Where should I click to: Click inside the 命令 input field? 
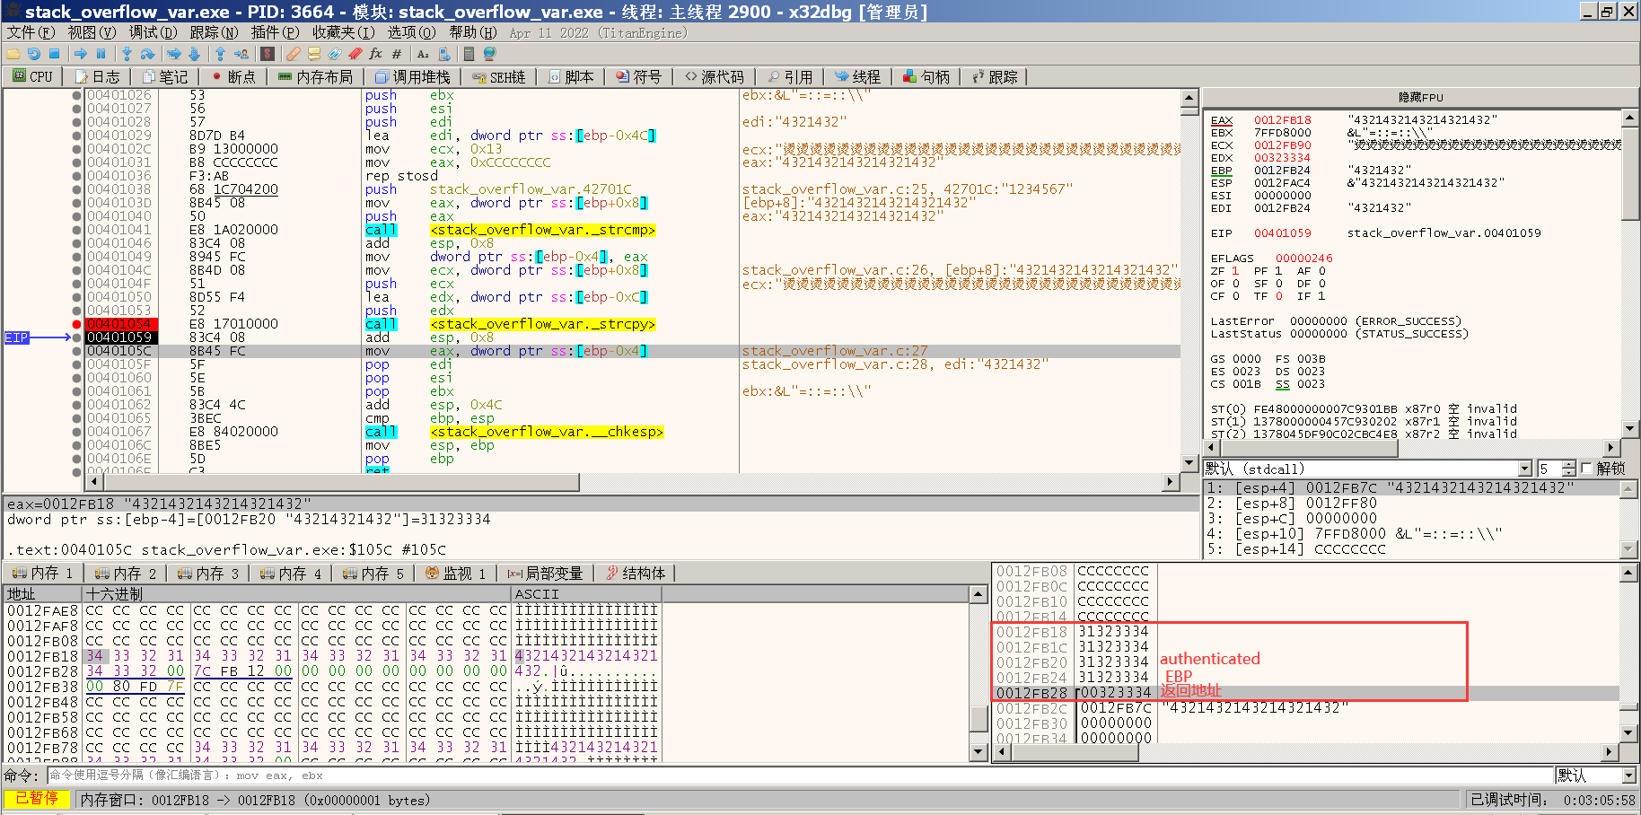coord(449,775)
